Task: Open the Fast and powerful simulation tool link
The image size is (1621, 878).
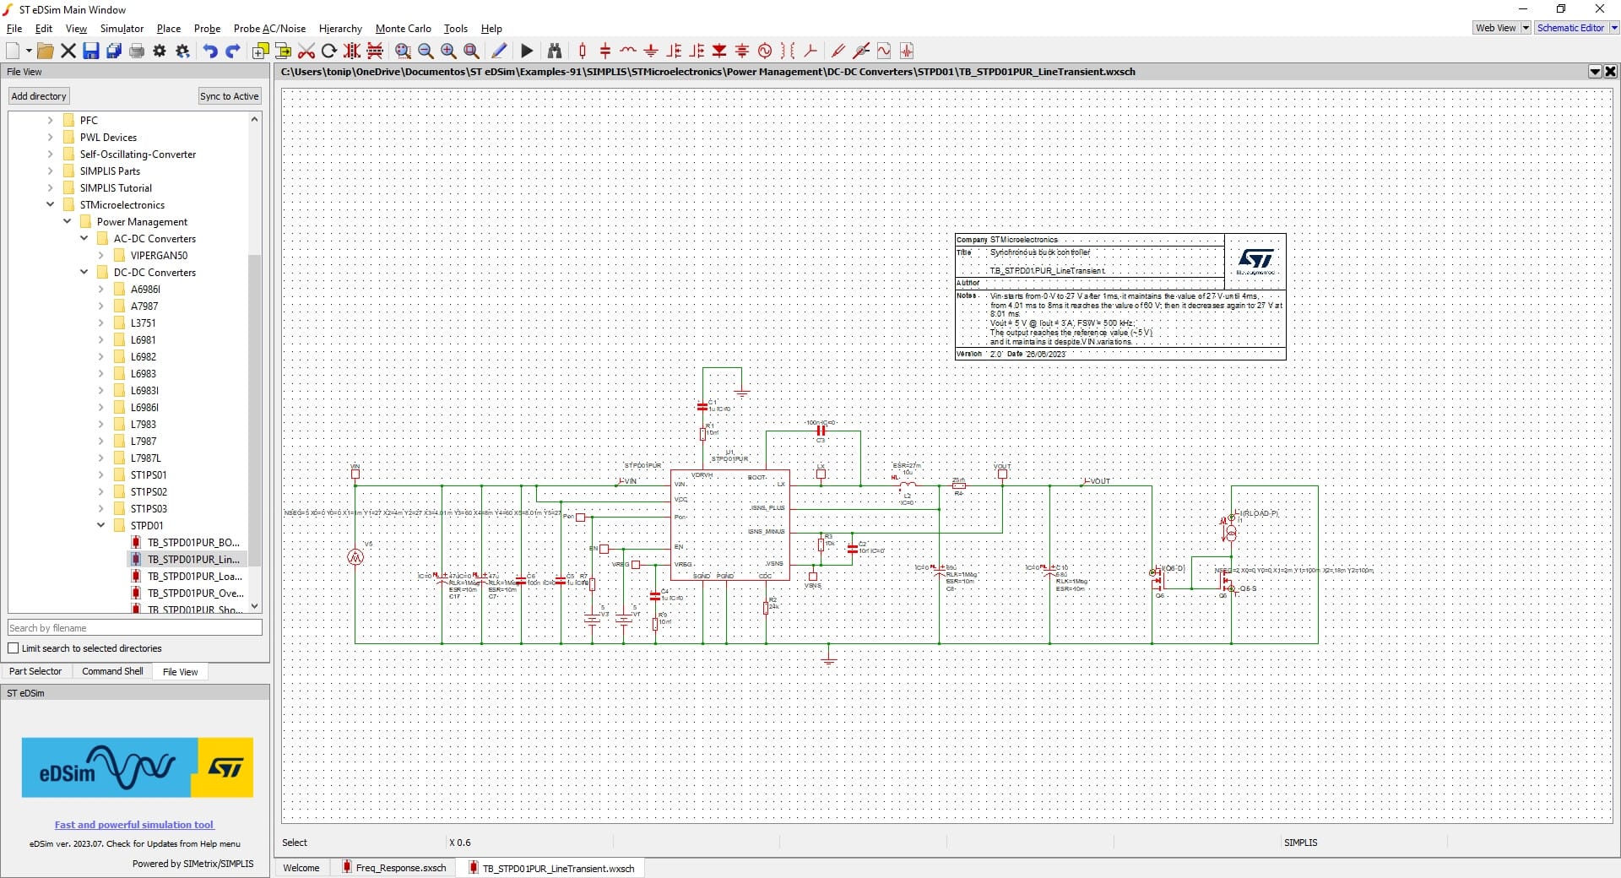Action: (134, 825)
